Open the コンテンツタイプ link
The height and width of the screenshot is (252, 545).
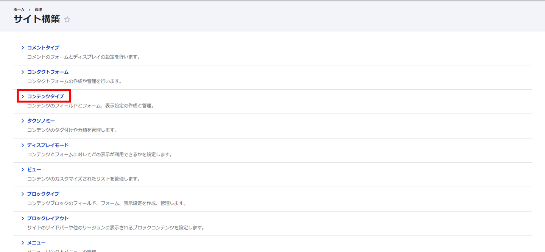pyautogui.click(x=45, y=96)
